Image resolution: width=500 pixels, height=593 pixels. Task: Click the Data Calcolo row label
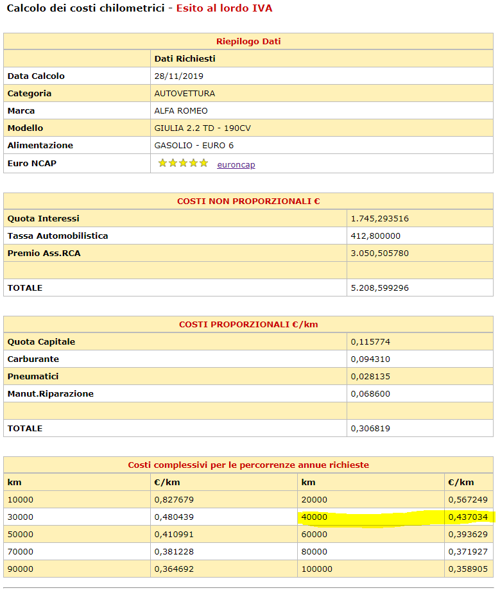pyautogui.click(x=36, y=76)
